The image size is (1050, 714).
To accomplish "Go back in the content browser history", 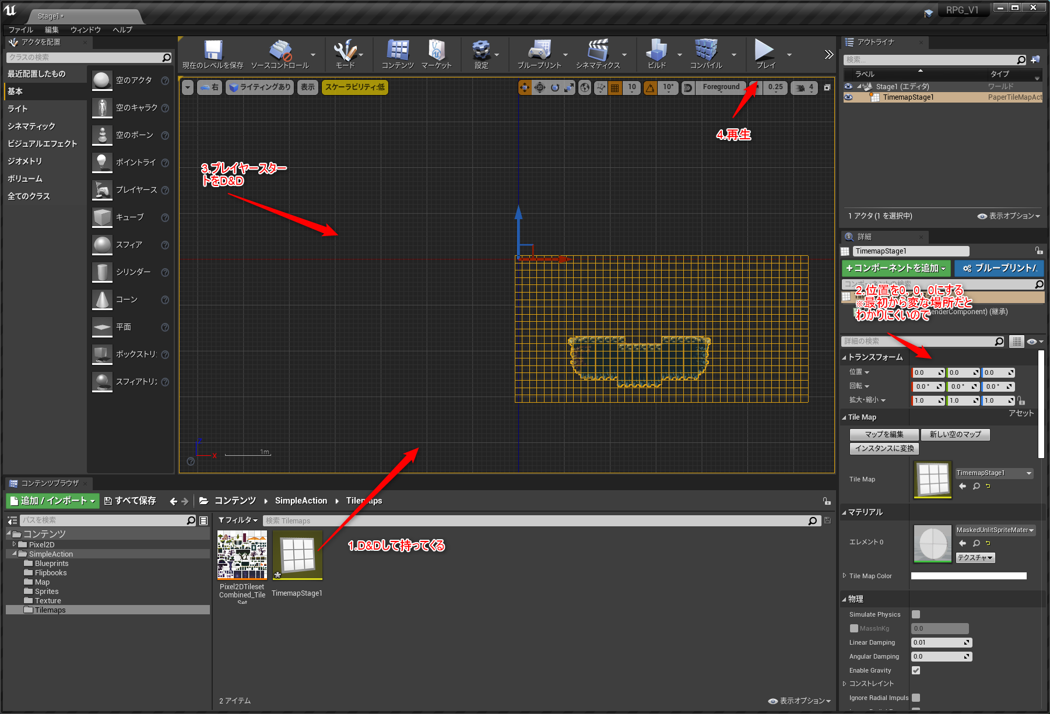I will pos(173,501).
